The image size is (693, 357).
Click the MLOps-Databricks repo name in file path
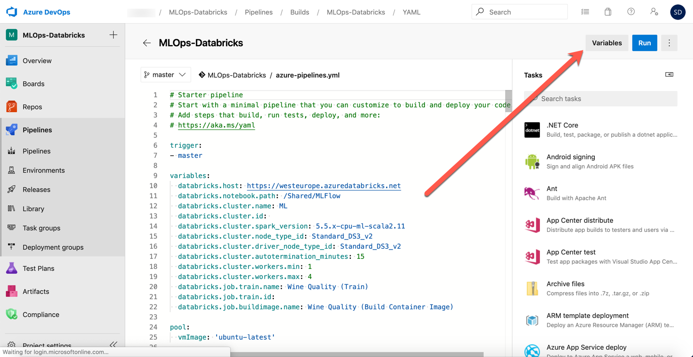tap(237, 75)
